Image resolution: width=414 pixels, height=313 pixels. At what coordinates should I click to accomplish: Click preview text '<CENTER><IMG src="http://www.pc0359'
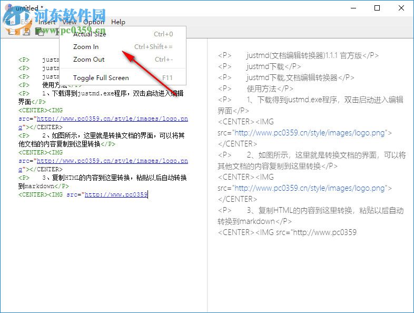(x=287, y=232)
